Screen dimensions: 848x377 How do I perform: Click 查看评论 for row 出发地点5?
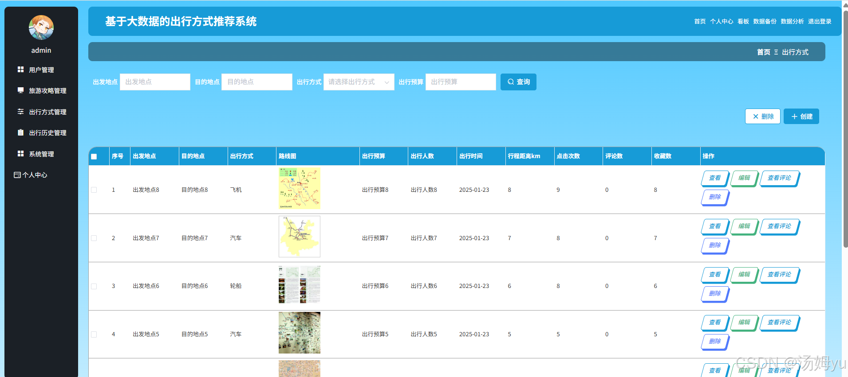[x=779, y=323]
